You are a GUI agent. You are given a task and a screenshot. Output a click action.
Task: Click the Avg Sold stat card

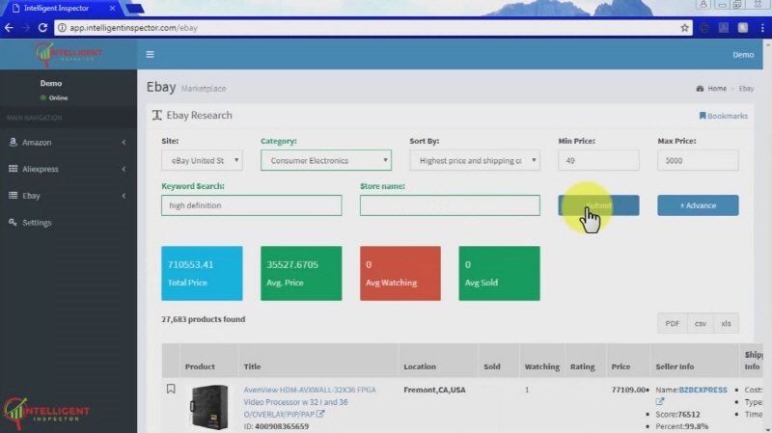click(499, 273)
